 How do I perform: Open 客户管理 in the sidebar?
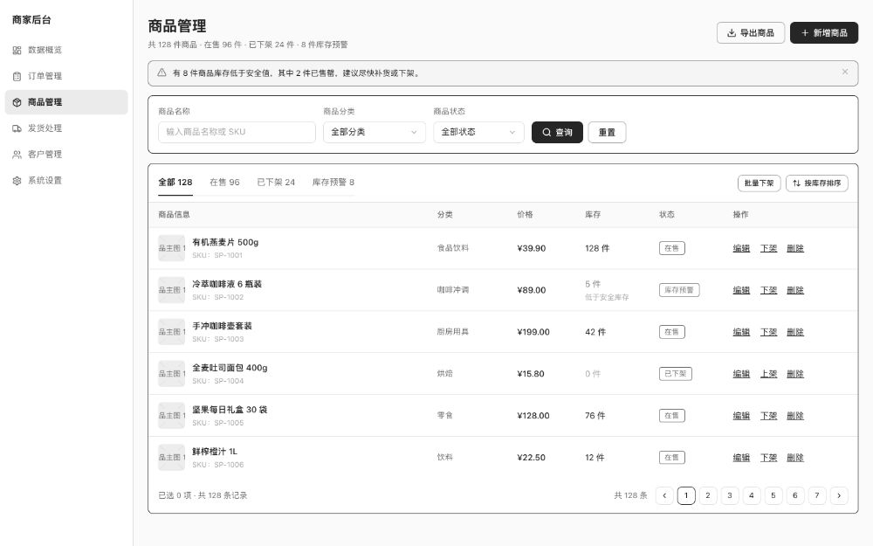tap(66, 155)
